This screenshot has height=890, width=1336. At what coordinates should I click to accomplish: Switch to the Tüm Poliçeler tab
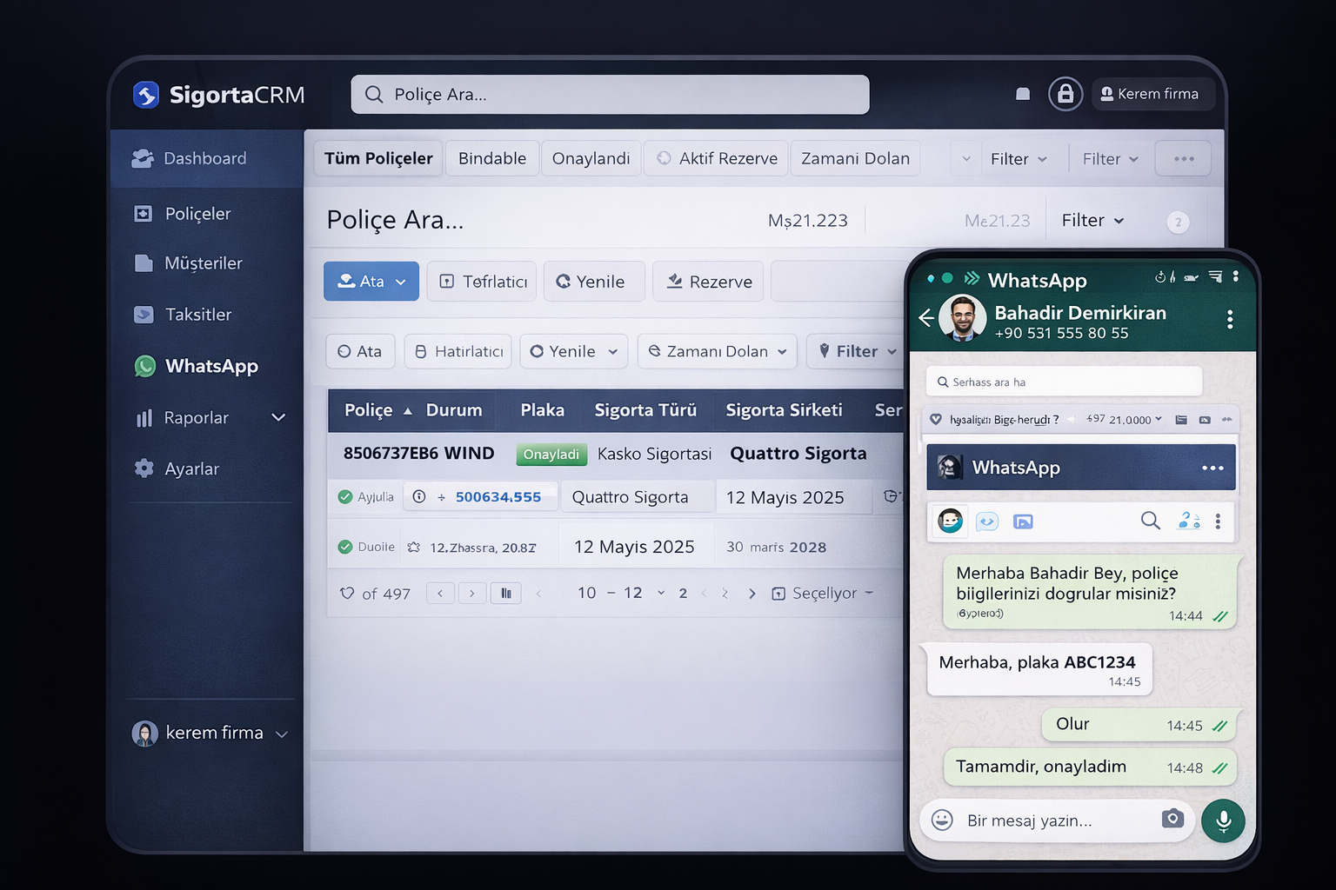coord(377,158)
